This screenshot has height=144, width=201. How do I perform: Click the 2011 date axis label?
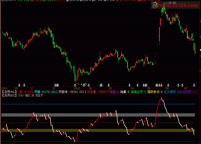[x=5, y=88]
